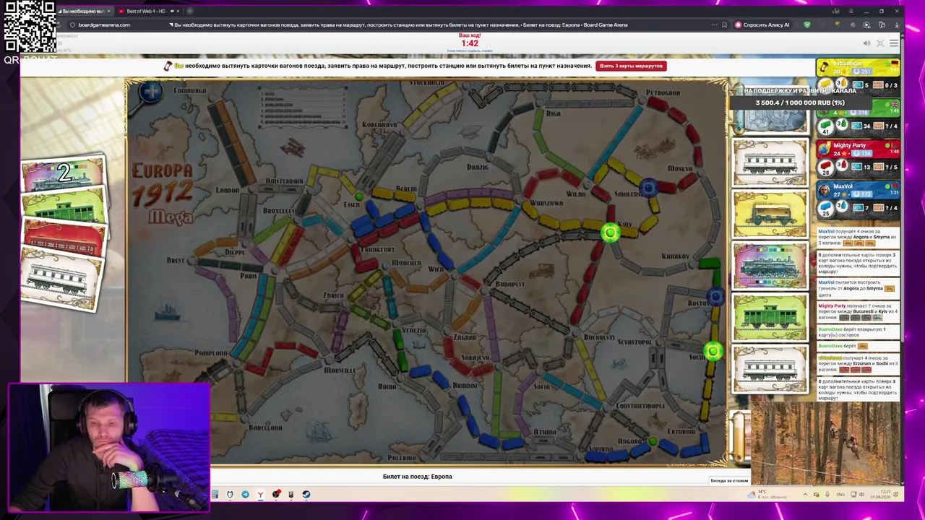
Task: Click the yellow player's wagon counter icon
Action: pos(825,85)
